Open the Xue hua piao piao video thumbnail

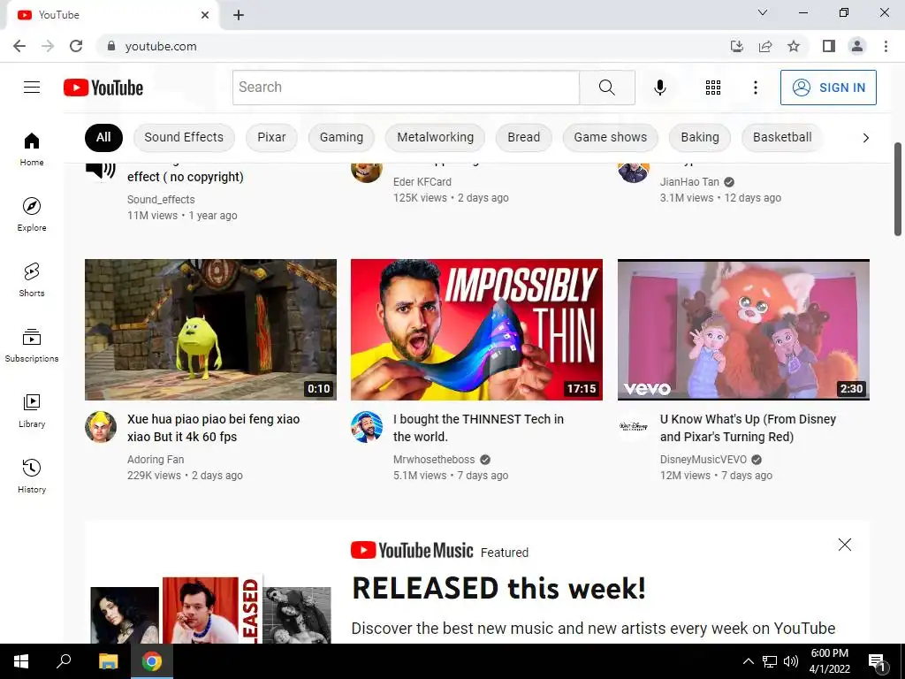pos(210,330)
